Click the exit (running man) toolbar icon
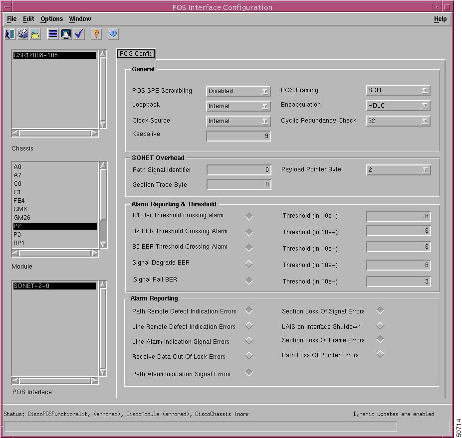The height and width of the screenshot is (438, 462). (x=9, y=34)
